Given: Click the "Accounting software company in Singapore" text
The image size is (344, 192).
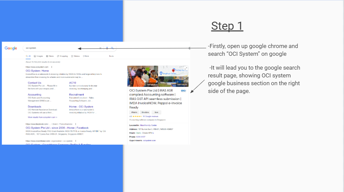Looking at the screenshot, I should [147, 120].
